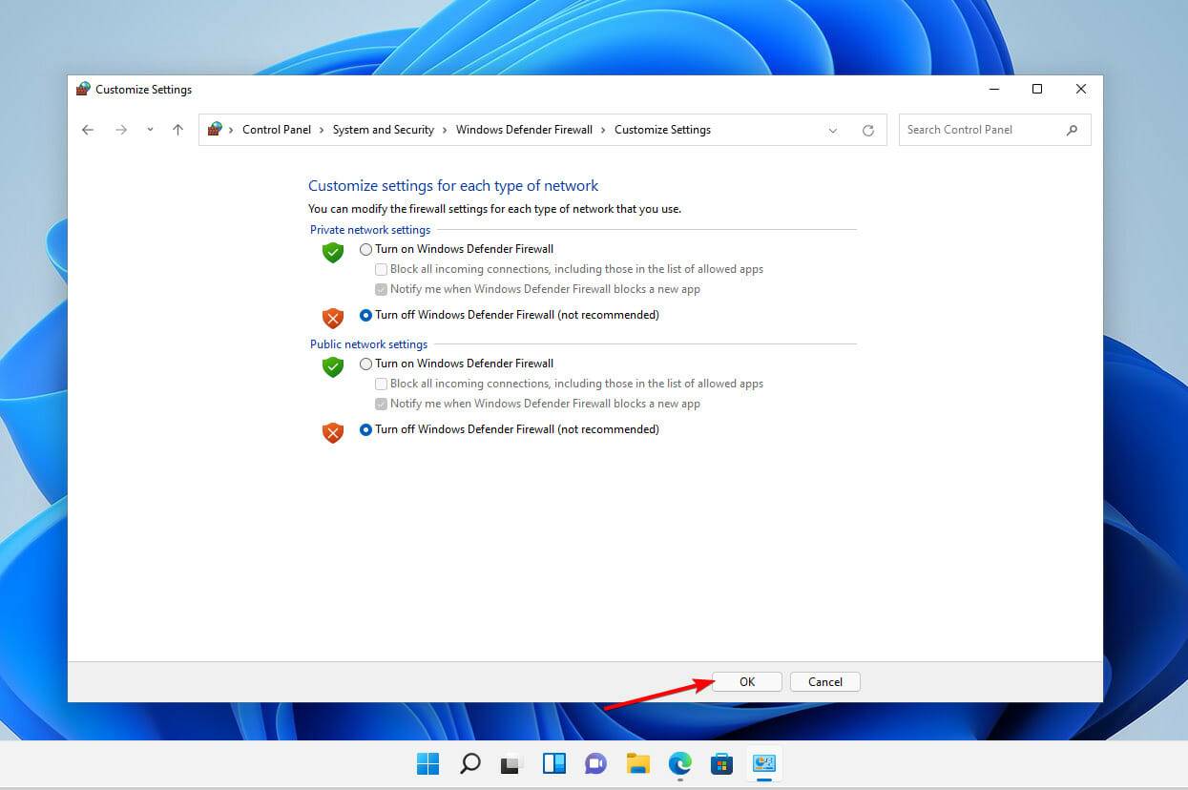This screenshot has width=1188, height=790.
Task: Navigate to Control Panel breadcrumb
Action: coord(277,130)
